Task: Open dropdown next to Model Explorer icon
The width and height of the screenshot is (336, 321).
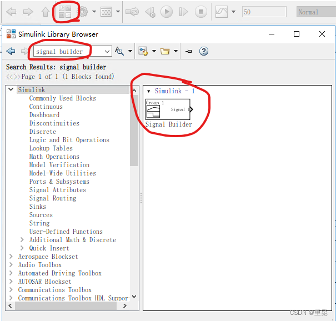Action: (118, 12)
